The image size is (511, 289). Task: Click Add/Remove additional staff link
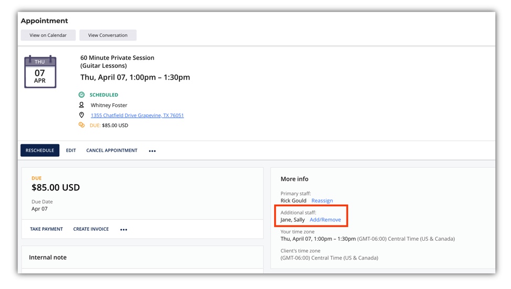tap(325, 220)
